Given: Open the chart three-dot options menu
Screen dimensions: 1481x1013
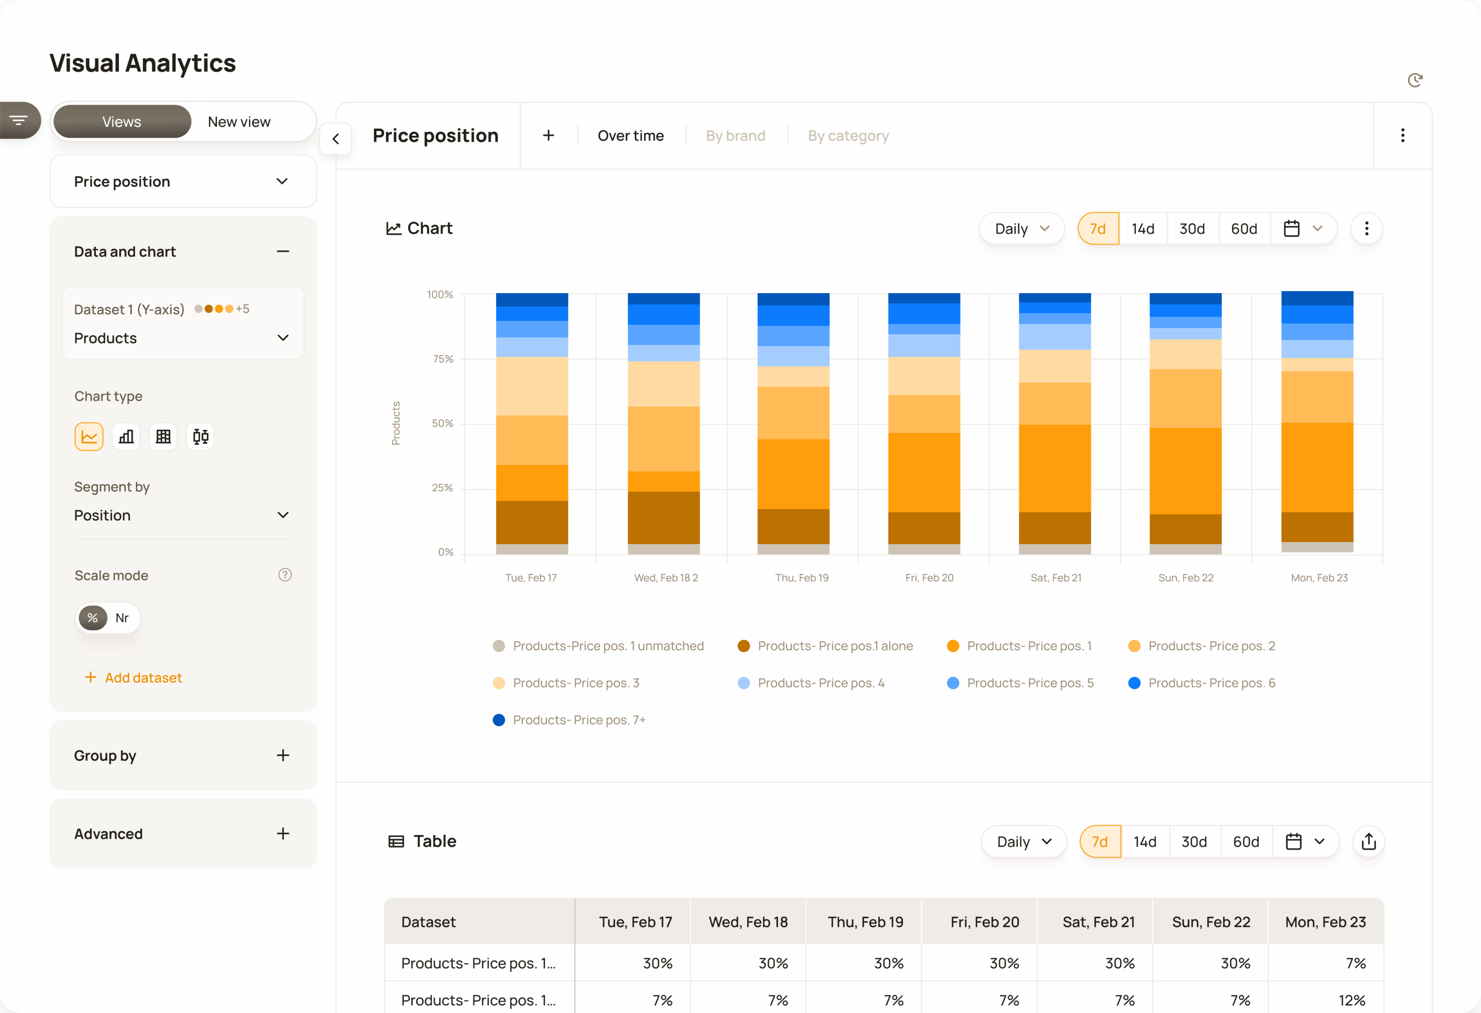Looking at the screenshot, I should [x=1366, y=229].
